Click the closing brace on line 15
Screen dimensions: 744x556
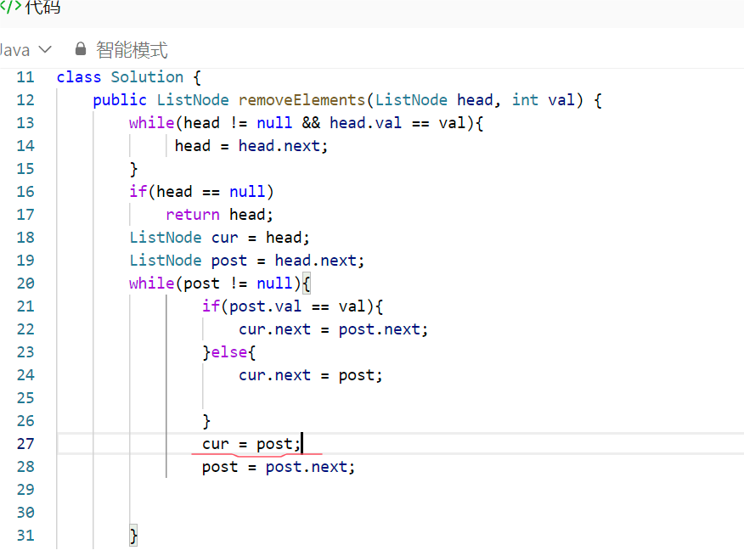coord(133,170)
